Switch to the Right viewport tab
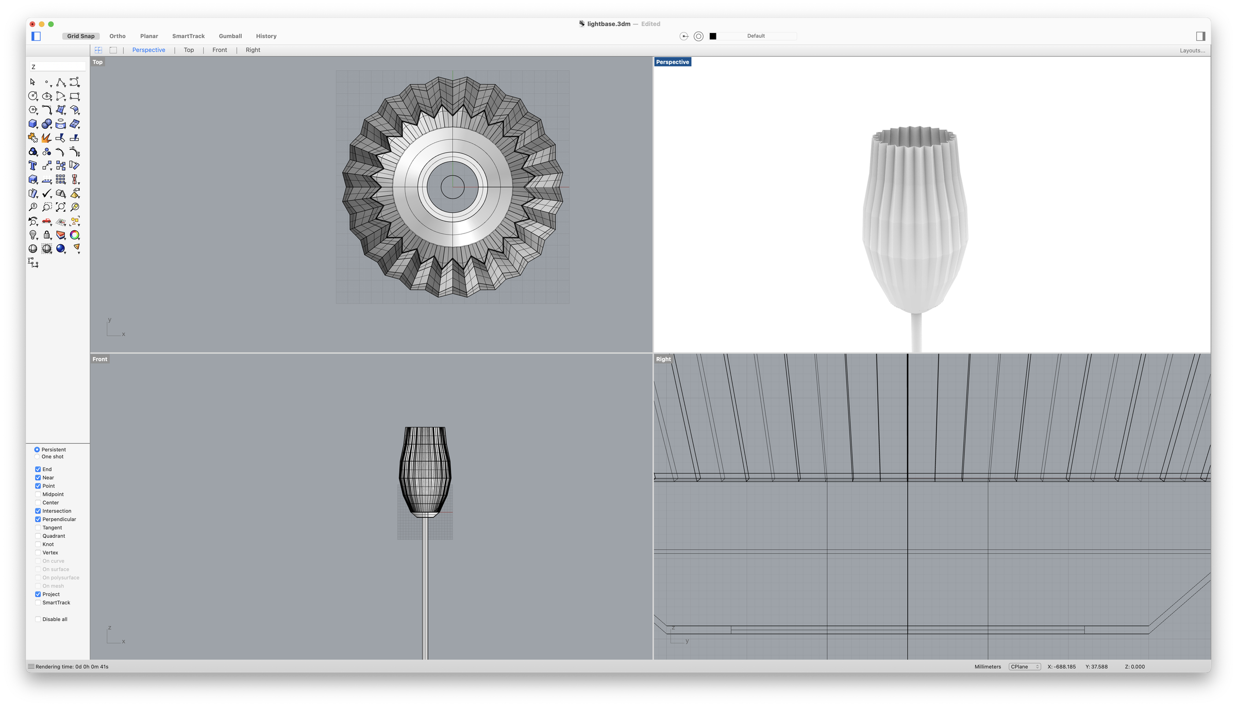 point(253,50)
